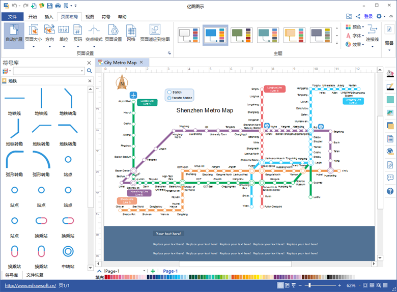Screen dimensions: 397x292
Task: Open the hyperlink globe sidebar panel
Action: coord(390,152)
